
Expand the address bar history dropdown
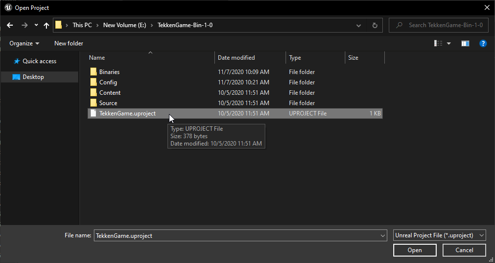click(x=359, y=25)
